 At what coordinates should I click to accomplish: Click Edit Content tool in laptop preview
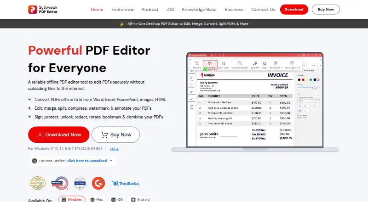(210, 65)
